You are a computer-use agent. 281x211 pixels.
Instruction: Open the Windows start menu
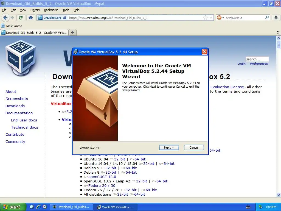pos(13,207)
